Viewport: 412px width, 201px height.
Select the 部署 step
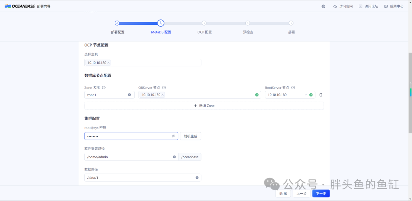tap(291, 32)
